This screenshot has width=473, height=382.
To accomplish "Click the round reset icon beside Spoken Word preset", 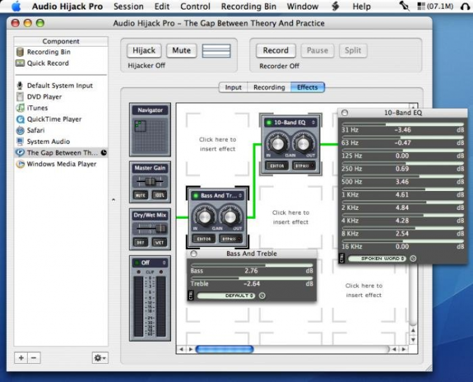I will point(413,258).
